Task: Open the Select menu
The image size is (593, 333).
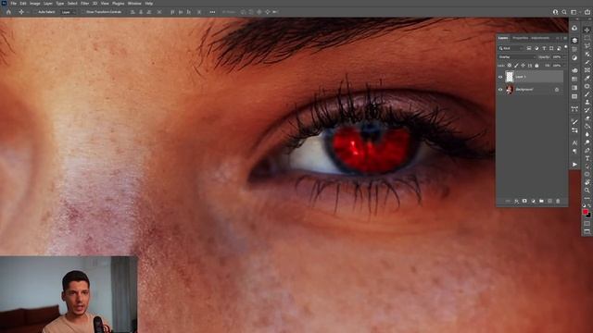Action: coord(72,4)
